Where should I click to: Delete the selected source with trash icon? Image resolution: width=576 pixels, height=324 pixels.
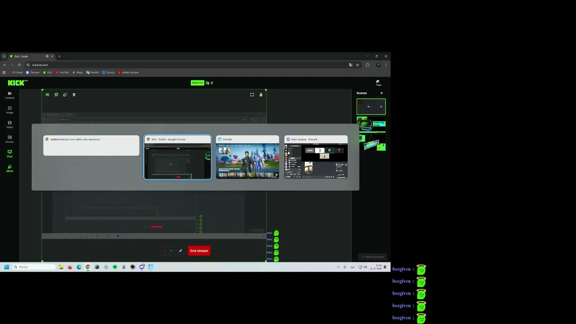(x=74, y=94)
